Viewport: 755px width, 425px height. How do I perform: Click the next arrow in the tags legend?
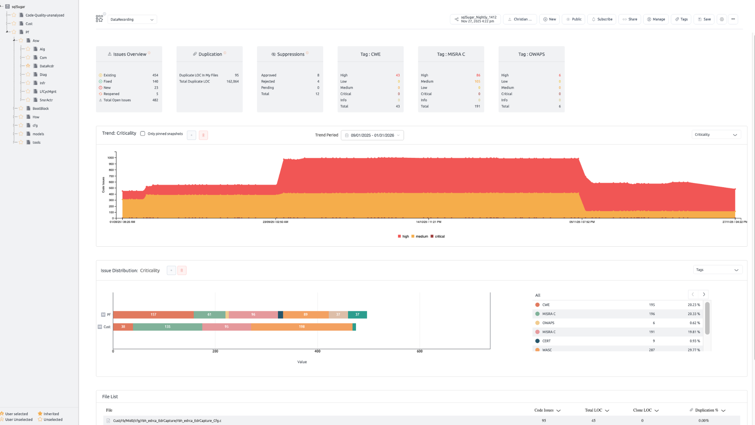(x=704, y=294)
